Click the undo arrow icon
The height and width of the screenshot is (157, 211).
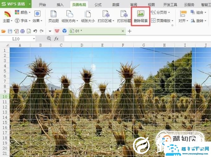click(x=35, y=31)
